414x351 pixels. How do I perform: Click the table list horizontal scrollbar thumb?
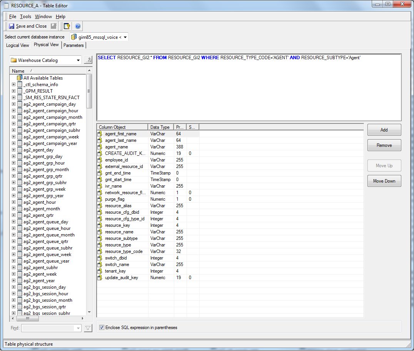click(27, 319)
